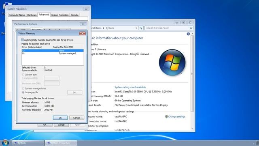Open the Windows Start orb

(x=5, y=143)
